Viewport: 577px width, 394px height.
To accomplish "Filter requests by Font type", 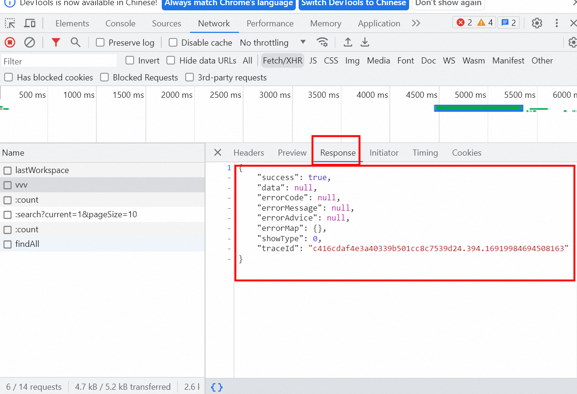I will 406,60.
